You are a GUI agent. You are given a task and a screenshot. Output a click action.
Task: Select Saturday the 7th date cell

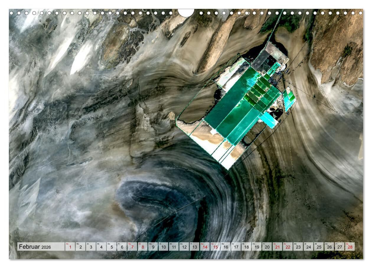(132, 247)
